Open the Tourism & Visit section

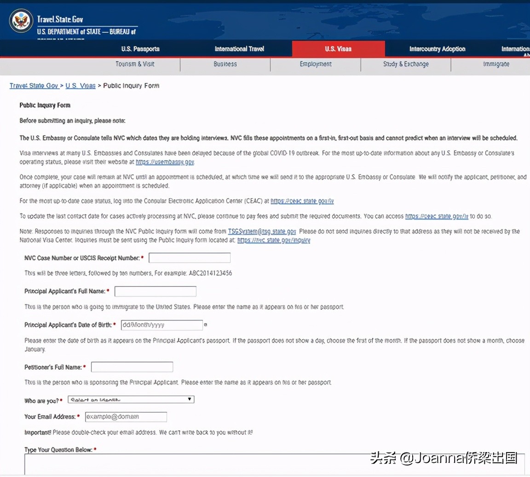point(134,64)
